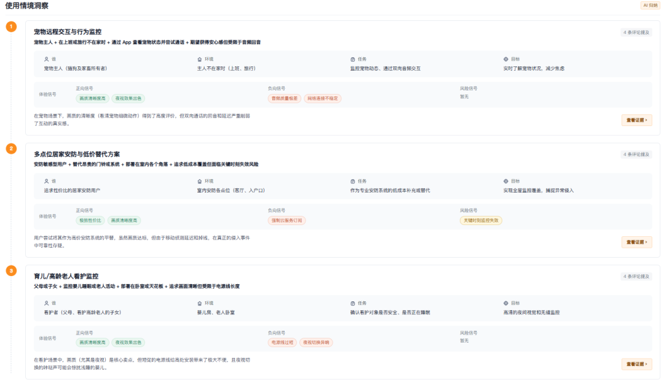Click the text 室内安防各点位（客厅、入户口）
The width and height of the screenshot is (664, 385).
tap(231, 191)
